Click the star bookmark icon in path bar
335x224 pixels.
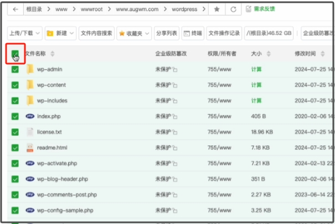click(217, 9)
